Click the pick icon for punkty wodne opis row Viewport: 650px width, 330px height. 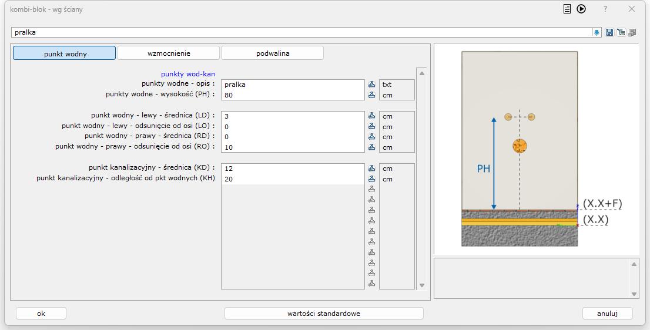371,85
